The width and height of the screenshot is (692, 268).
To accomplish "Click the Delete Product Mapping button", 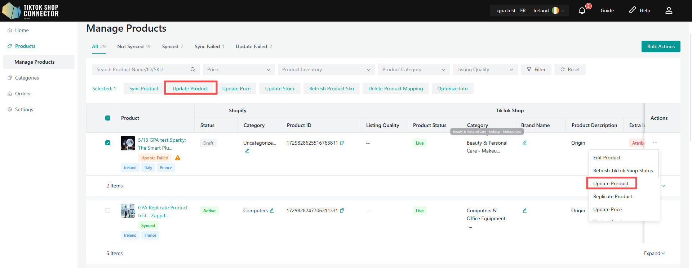I will (x=396, y=88).
